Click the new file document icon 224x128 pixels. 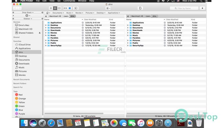(140, 8)
